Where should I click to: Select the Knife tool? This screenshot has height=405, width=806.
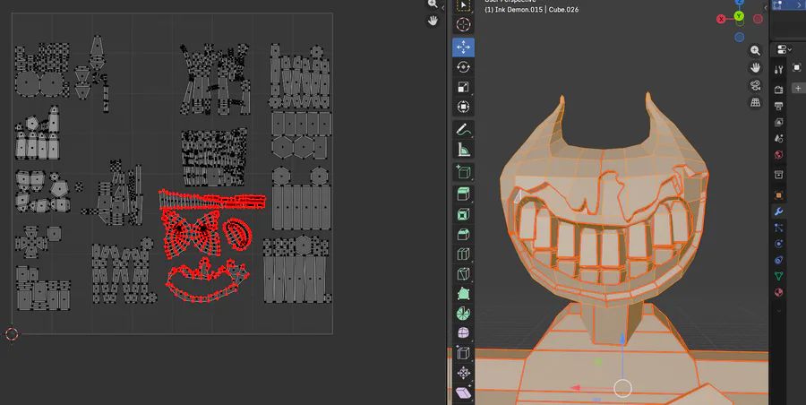tap(463, 274)
